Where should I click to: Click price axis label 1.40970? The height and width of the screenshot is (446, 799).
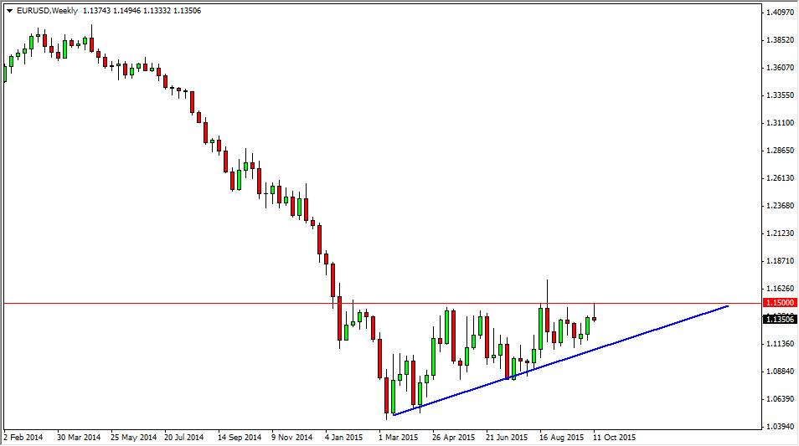[780, 13]
